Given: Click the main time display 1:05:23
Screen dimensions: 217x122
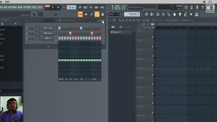Looking at the screenshot, I should 118,7.
